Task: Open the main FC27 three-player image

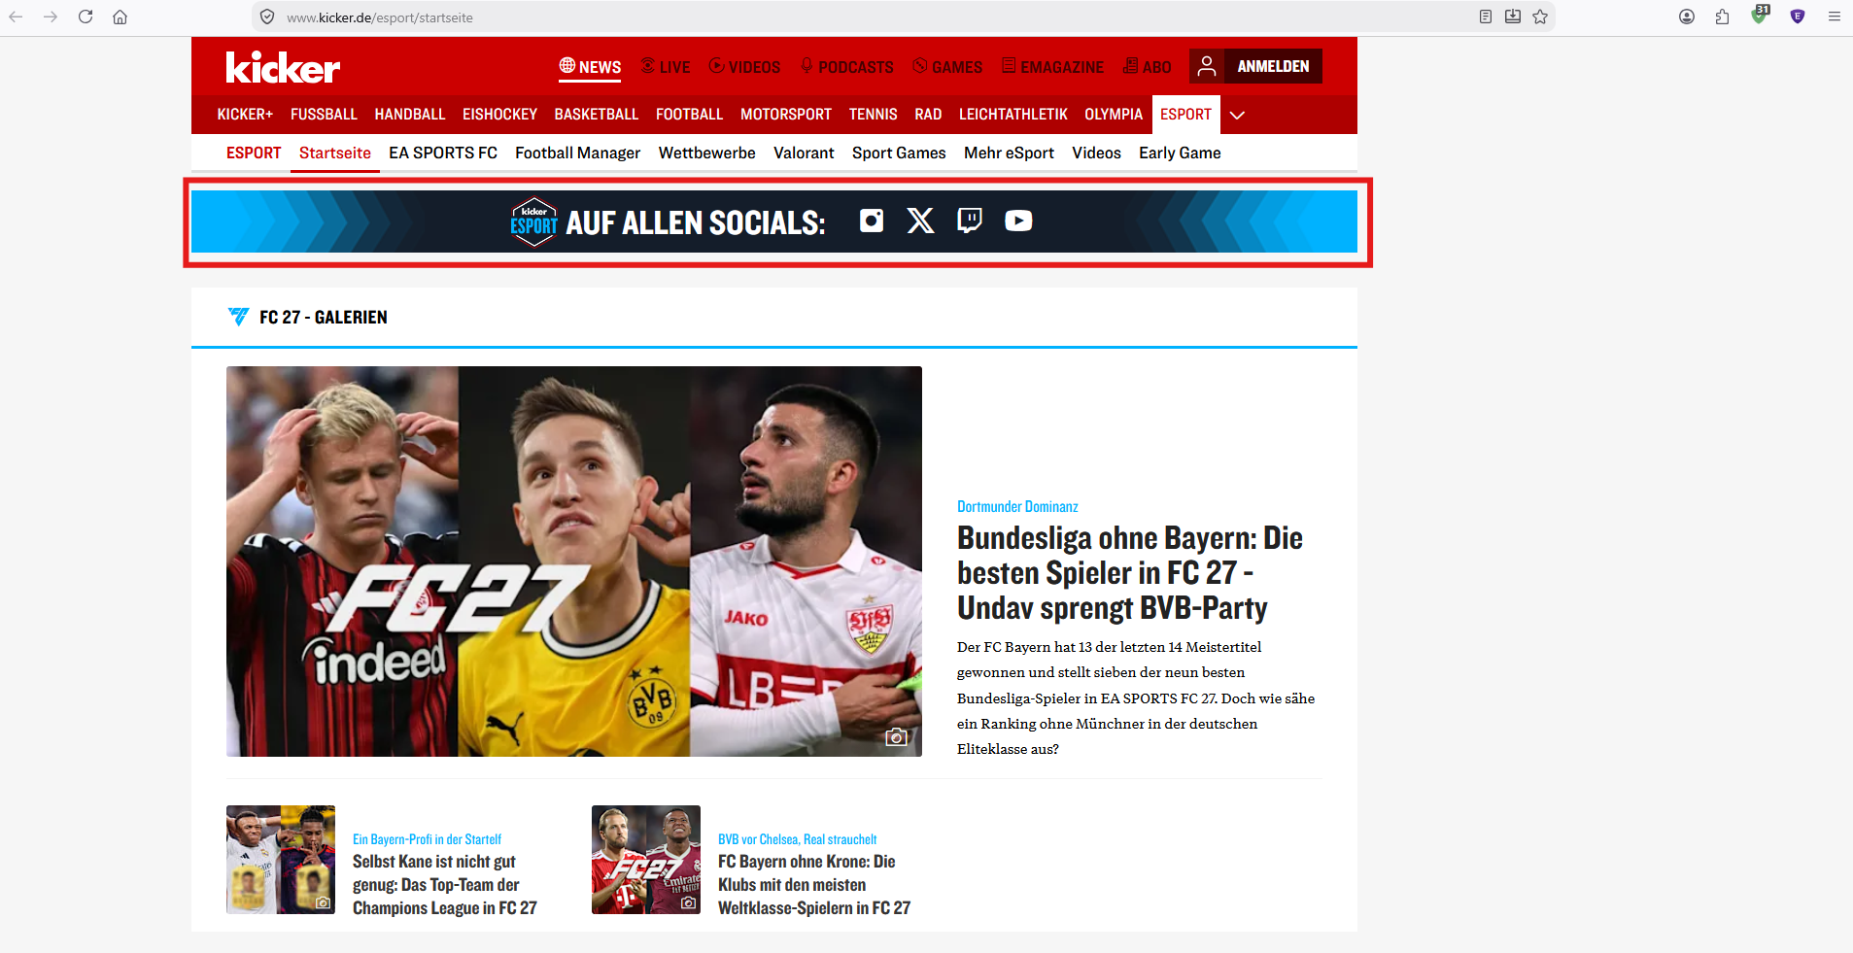Action: (x=574, y=562)
